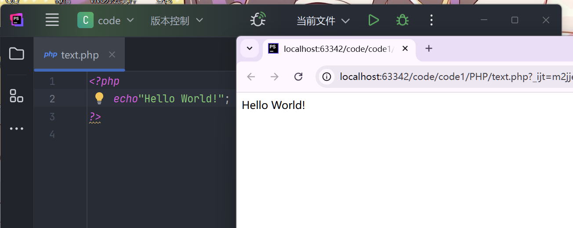The height and width of the screenshot is (228, 573).
Task: Expand the 当前文件 run configuration dropdown
Action: pyautogui.click(x=323, y=21)
